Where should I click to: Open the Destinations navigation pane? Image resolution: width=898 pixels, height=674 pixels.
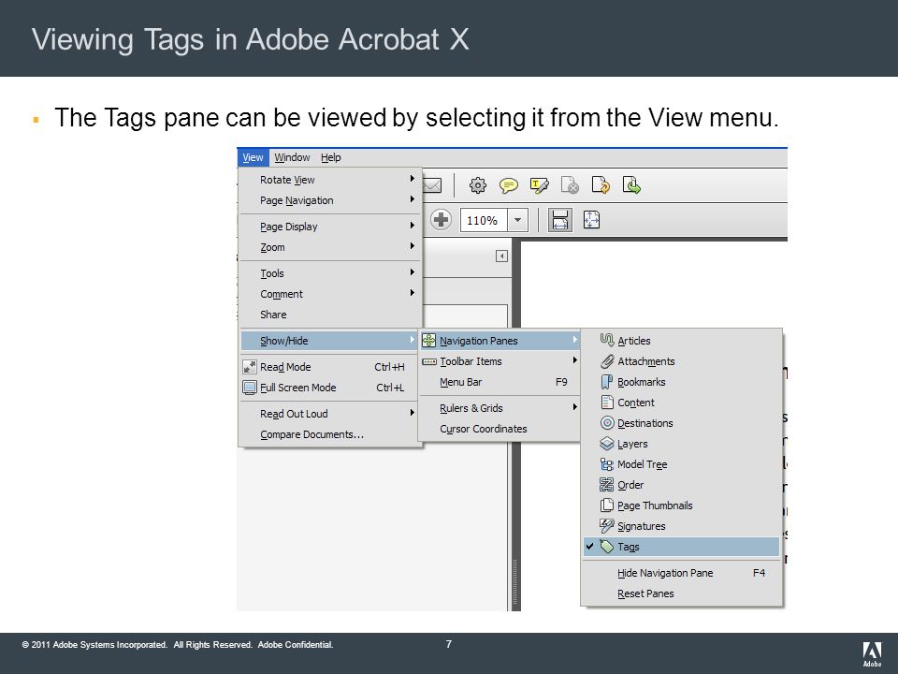click(682, 423)
